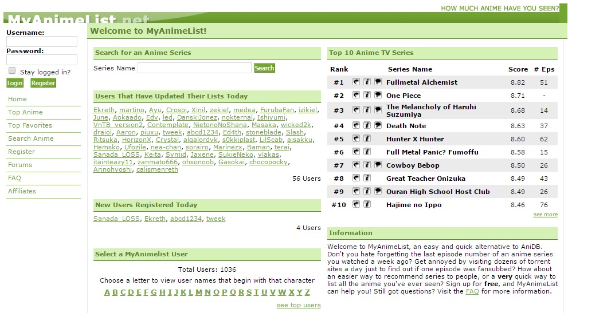The width and height of the screenshot is (615, 313).
Task: Open user Ekreth in updated lists
Action: pos(104,110)
